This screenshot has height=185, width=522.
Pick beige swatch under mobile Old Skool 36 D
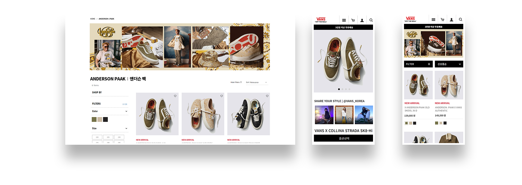pos(411,123)
